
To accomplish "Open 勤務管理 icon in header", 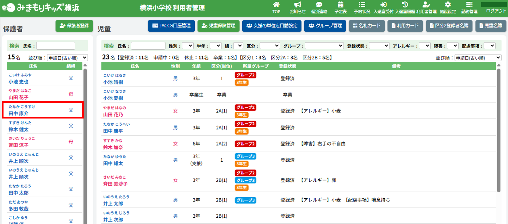I will (469, 5).
